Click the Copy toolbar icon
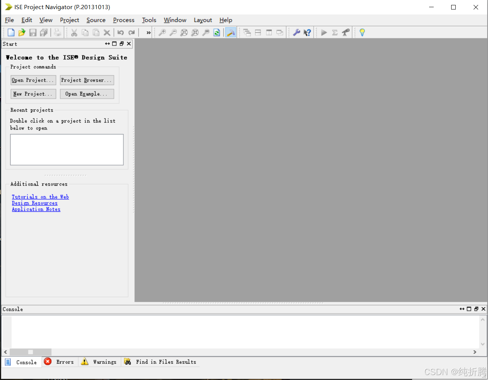The width and height of the screenshot is (488, 380). tap(85, 33)
